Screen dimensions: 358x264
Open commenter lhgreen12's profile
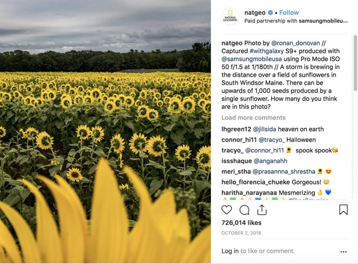click(236, 129)
